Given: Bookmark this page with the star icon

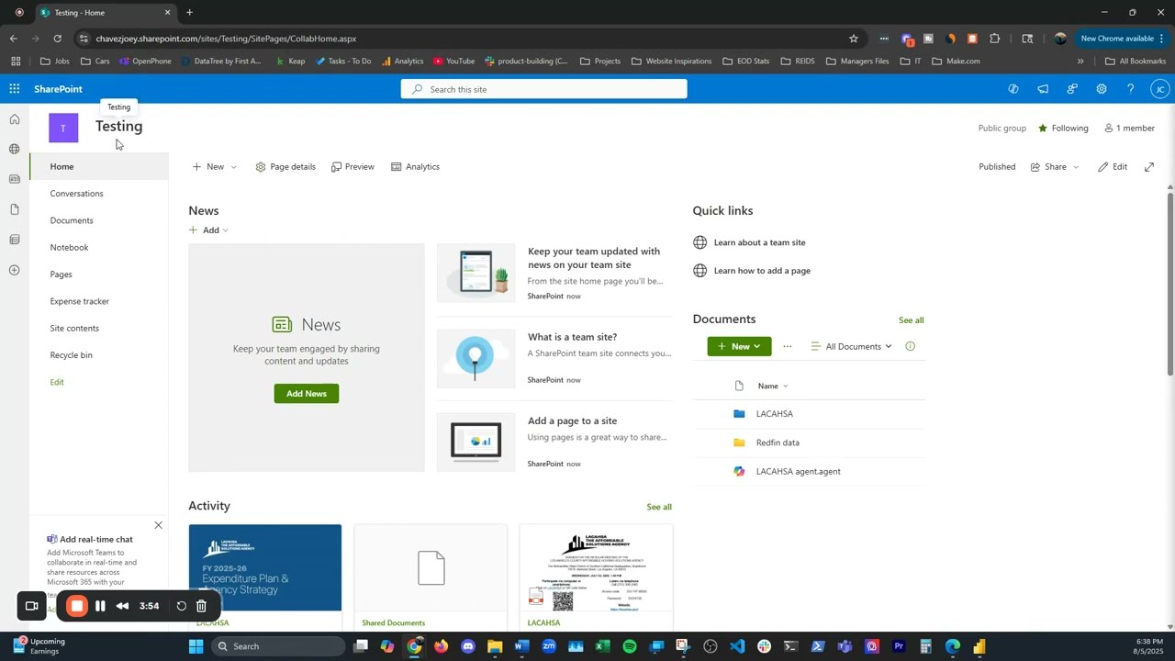Looking at the screenshot, I should click(x=854, y=39).
